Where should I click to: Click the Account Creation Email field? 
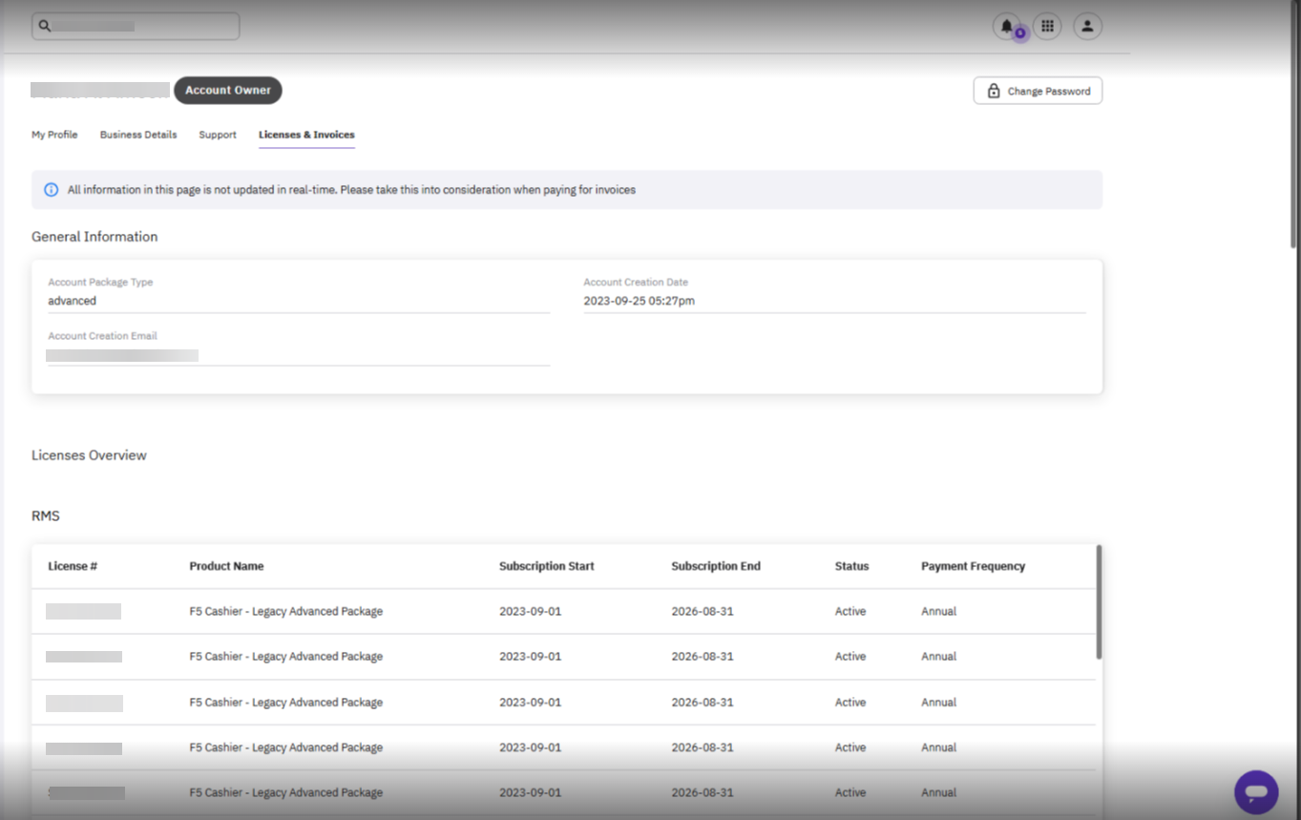coord(299,355)
